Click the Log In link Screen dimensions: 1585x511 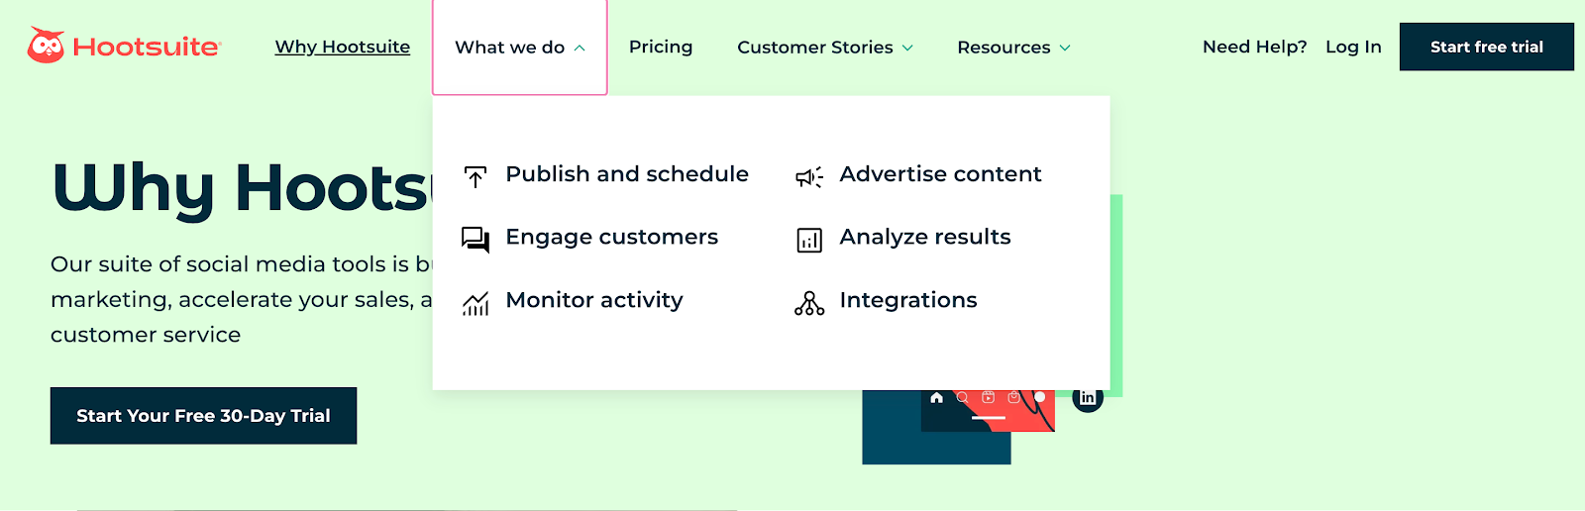1353,47
